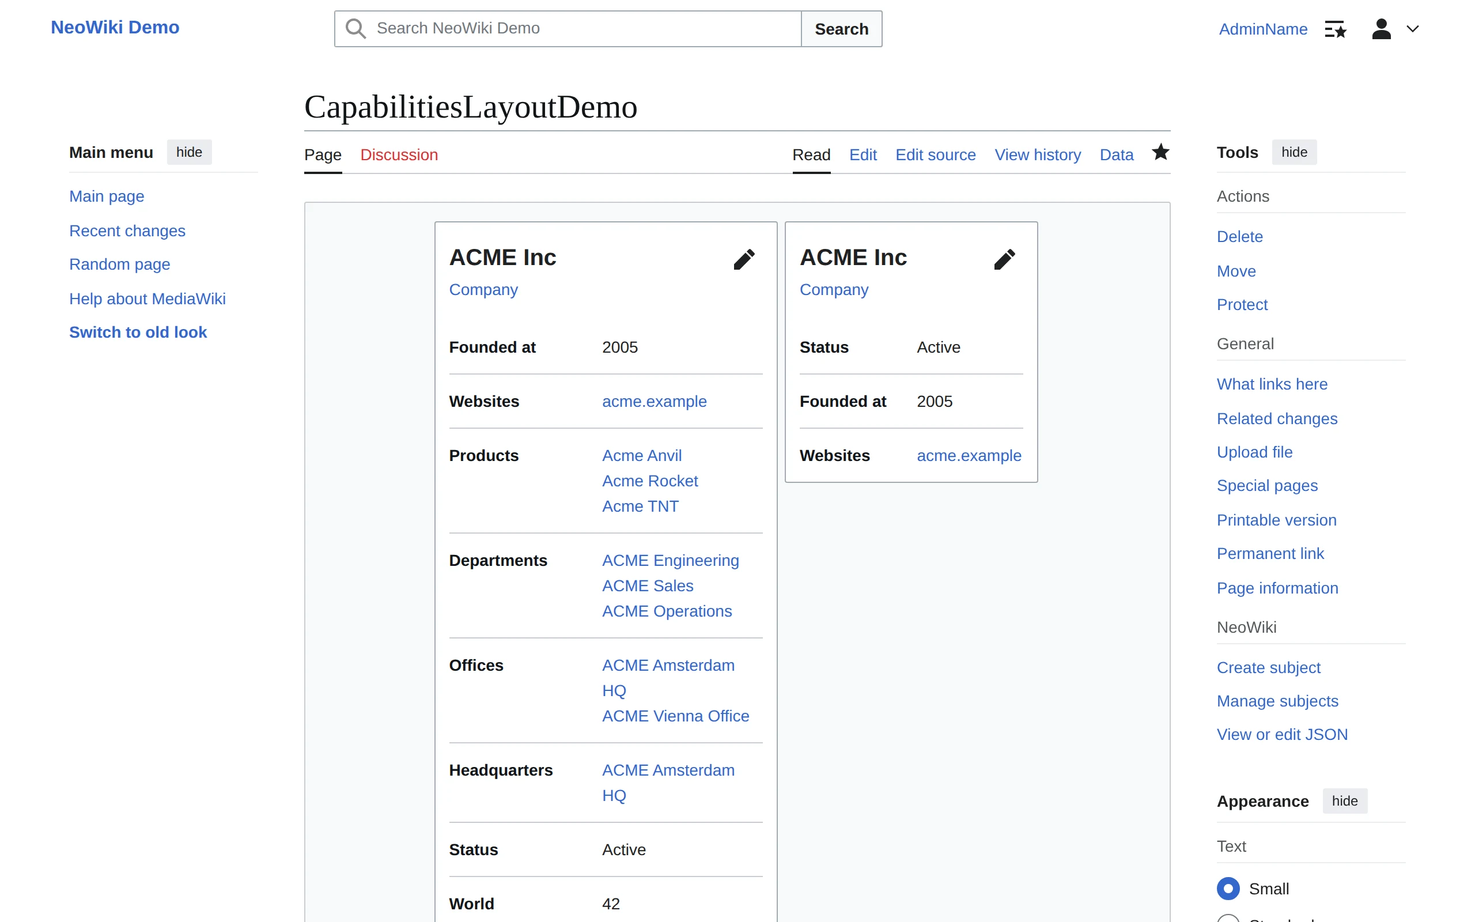Image resolution: width=1475 pixels, height=922 pixels.
Task: Hide the Main menu sidebar
Action: (189, 152)
